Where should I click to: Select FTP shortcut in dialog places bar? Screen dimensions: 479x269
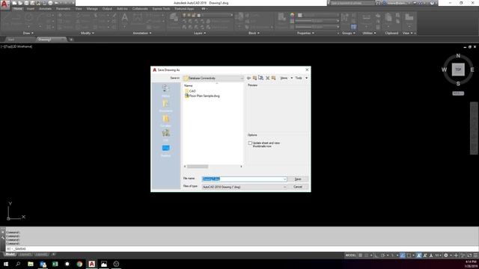165,135
